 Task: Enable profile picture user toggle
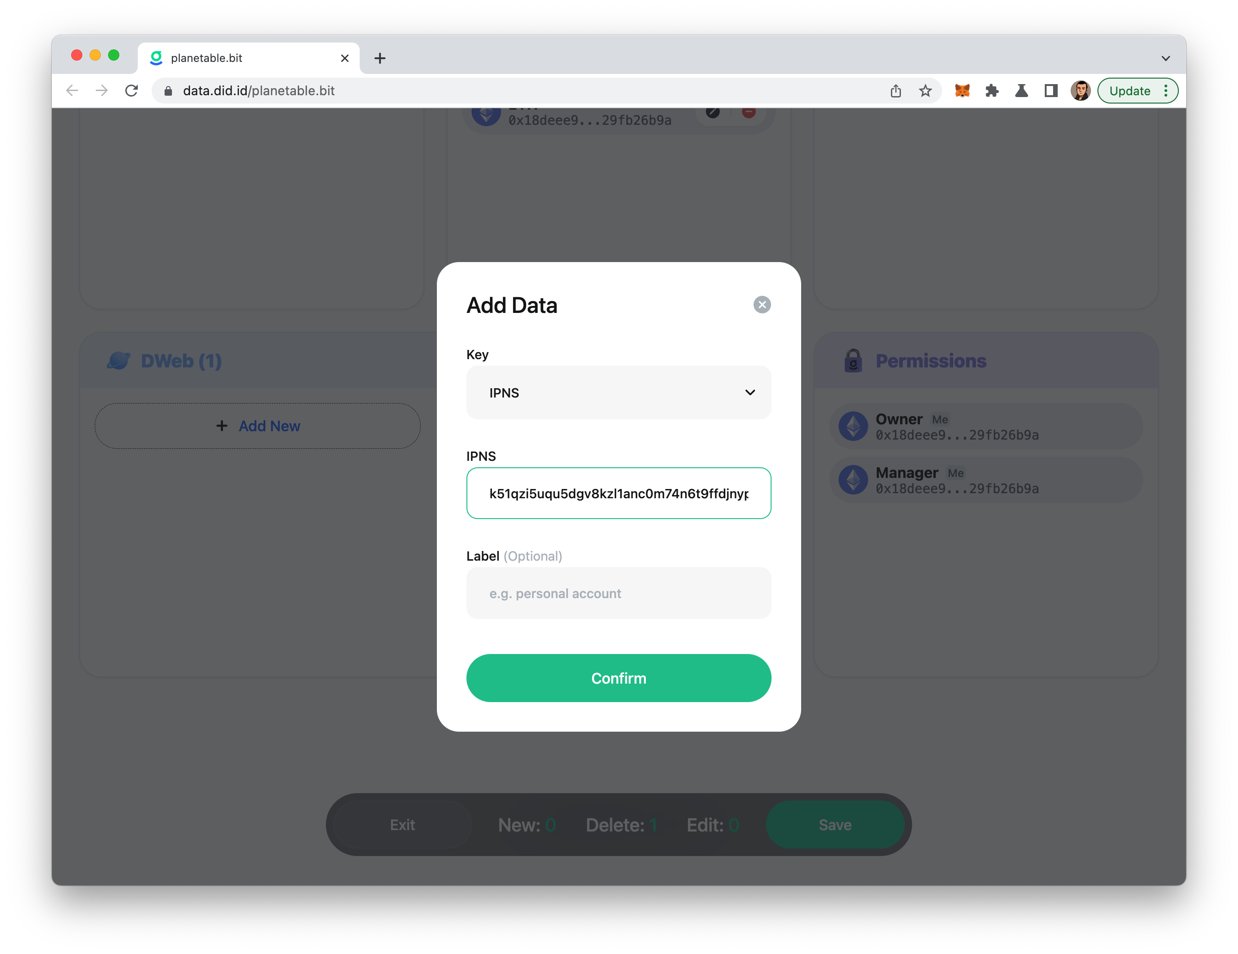click(x=1082, y=90)
